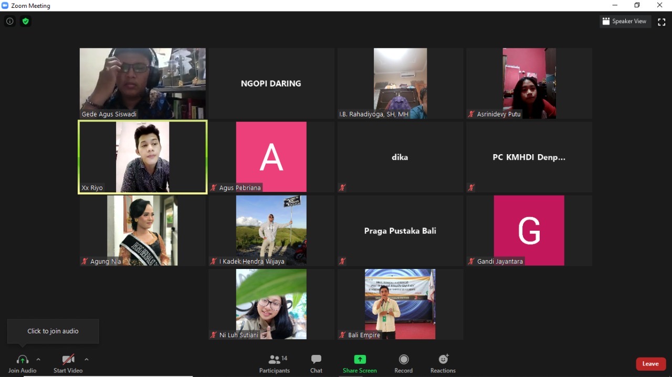
Task: Open the Speaker View layout switcher
Action: click(x=625, y=21)
